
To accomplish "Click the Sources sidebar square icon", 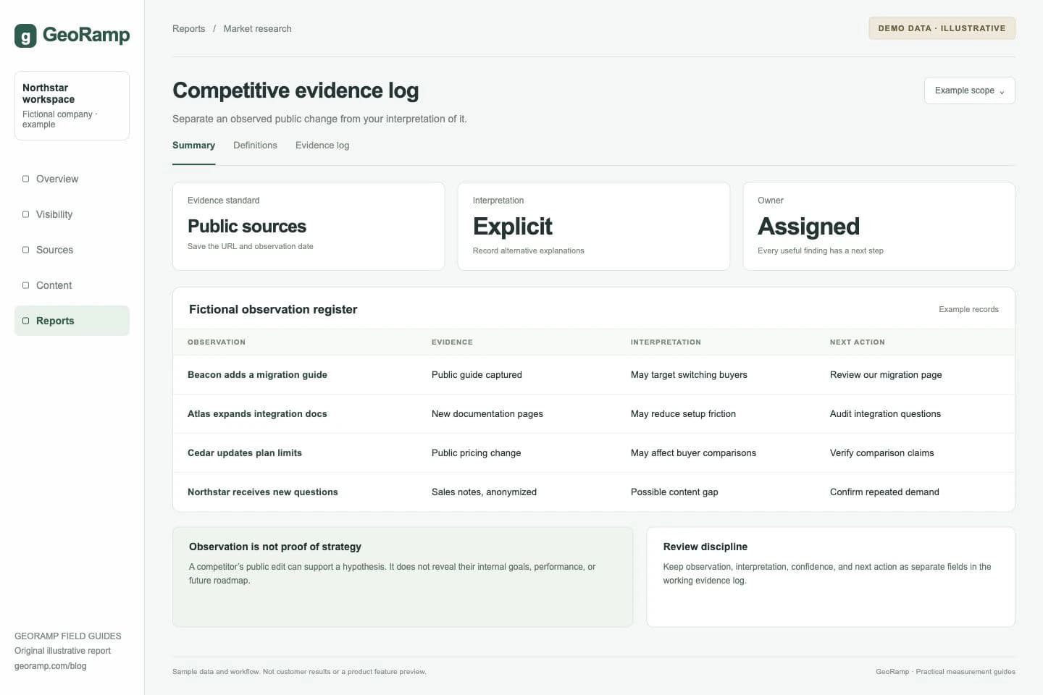I will (x=26, y=250).
